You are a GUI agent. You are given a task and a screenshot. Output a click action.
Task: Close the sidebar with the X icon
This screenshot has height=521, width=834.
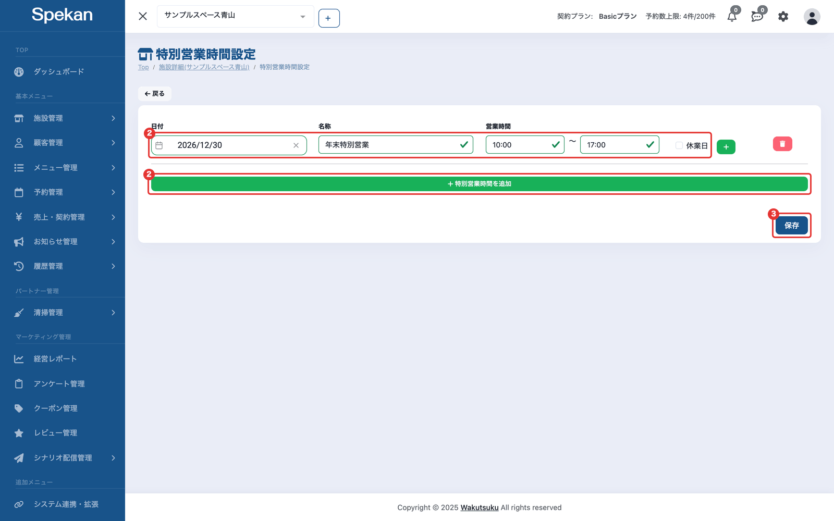click(x=143, y=16)
